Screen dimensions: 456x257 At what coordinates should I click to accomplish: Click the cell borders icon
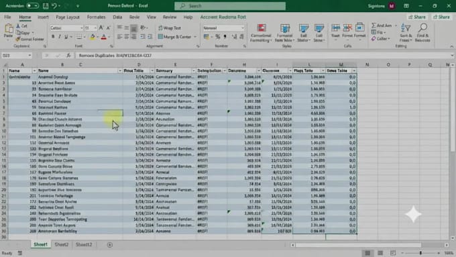click(79, 37)
